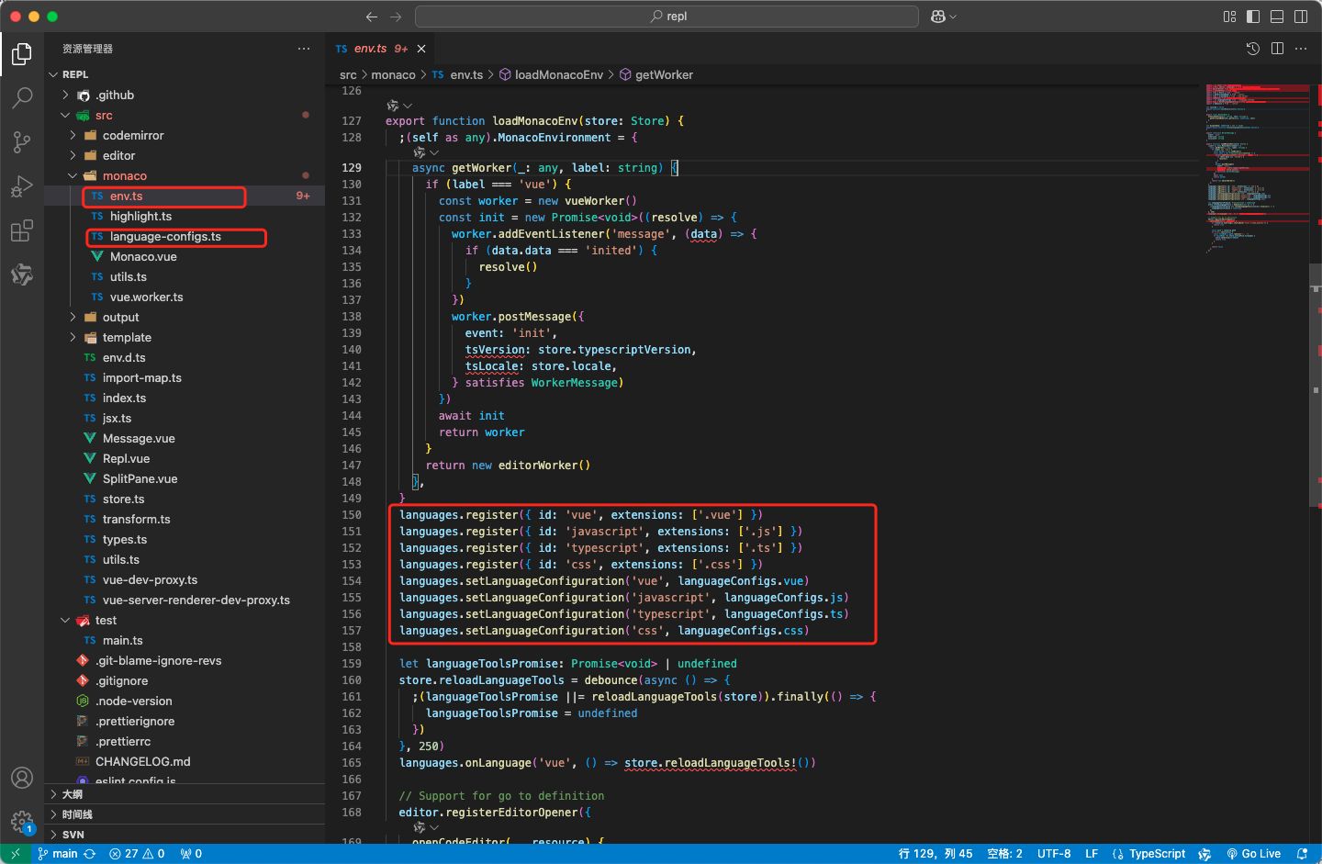Screen dimensions: 1322x864
Task: Open the Extensions view
Action: click(22, 230)
